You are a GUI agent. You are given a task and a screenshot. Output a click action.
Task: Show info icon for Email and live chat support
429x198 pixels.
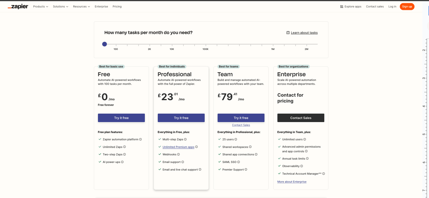click(x=200, y=169)
